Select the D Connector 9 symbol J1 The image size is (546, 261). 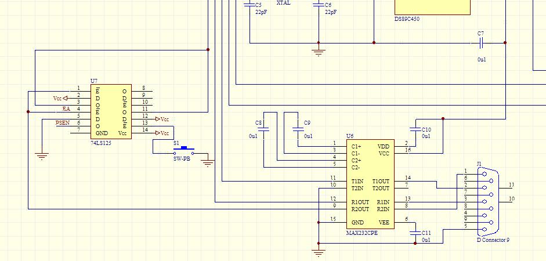click(487, 202)
